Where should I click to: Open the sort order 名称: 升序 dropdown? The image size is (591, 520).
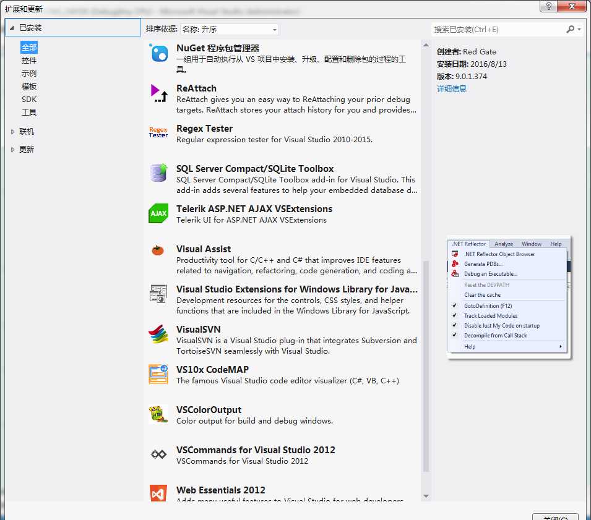tap(229, 30)
